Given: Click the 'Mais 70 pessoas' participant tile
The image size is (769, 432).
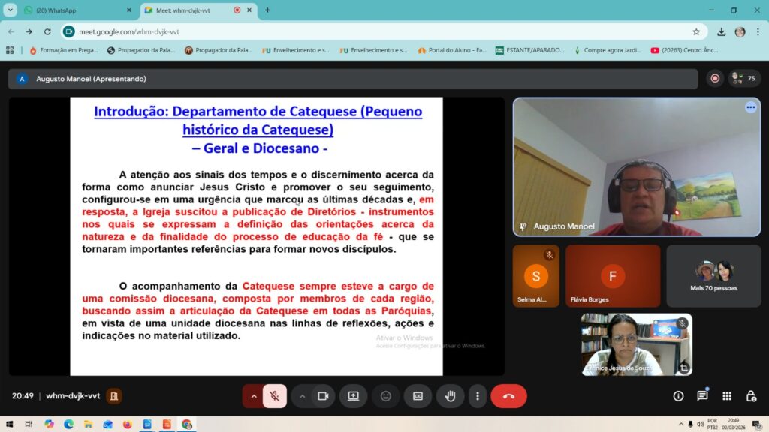Looking at the screenshot, I should tap(713, 275).
